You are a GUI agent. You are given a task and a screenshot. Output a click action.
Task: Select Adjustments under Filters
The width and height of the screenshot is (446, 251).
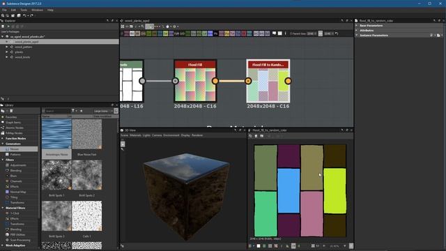click(x=18, y=165)
